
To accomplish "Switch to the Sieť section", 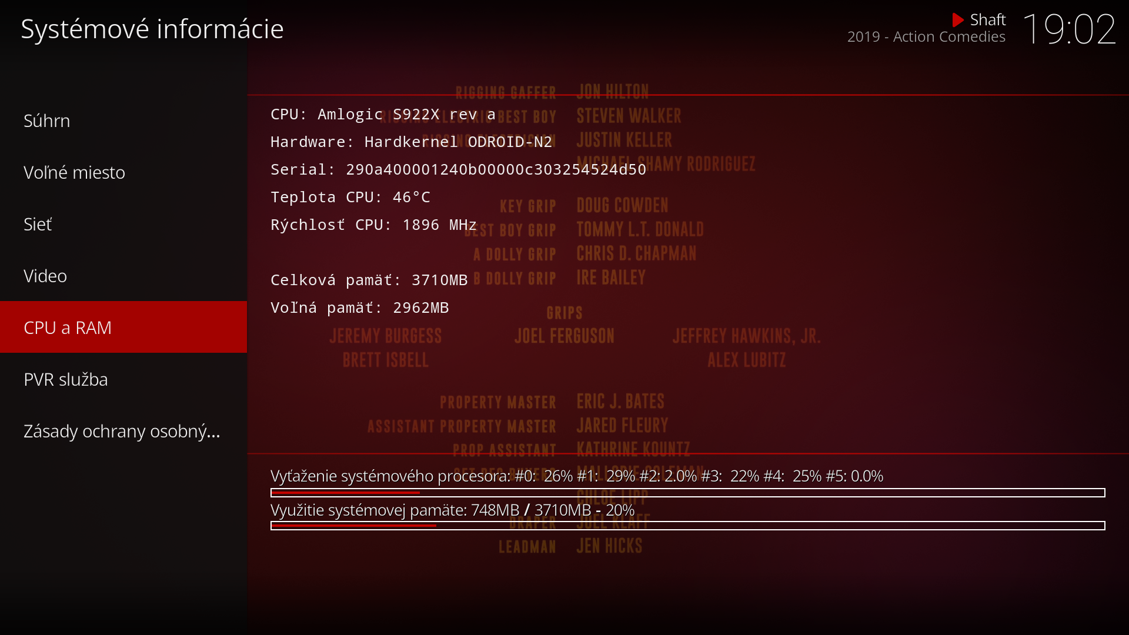I will [38, 224].
